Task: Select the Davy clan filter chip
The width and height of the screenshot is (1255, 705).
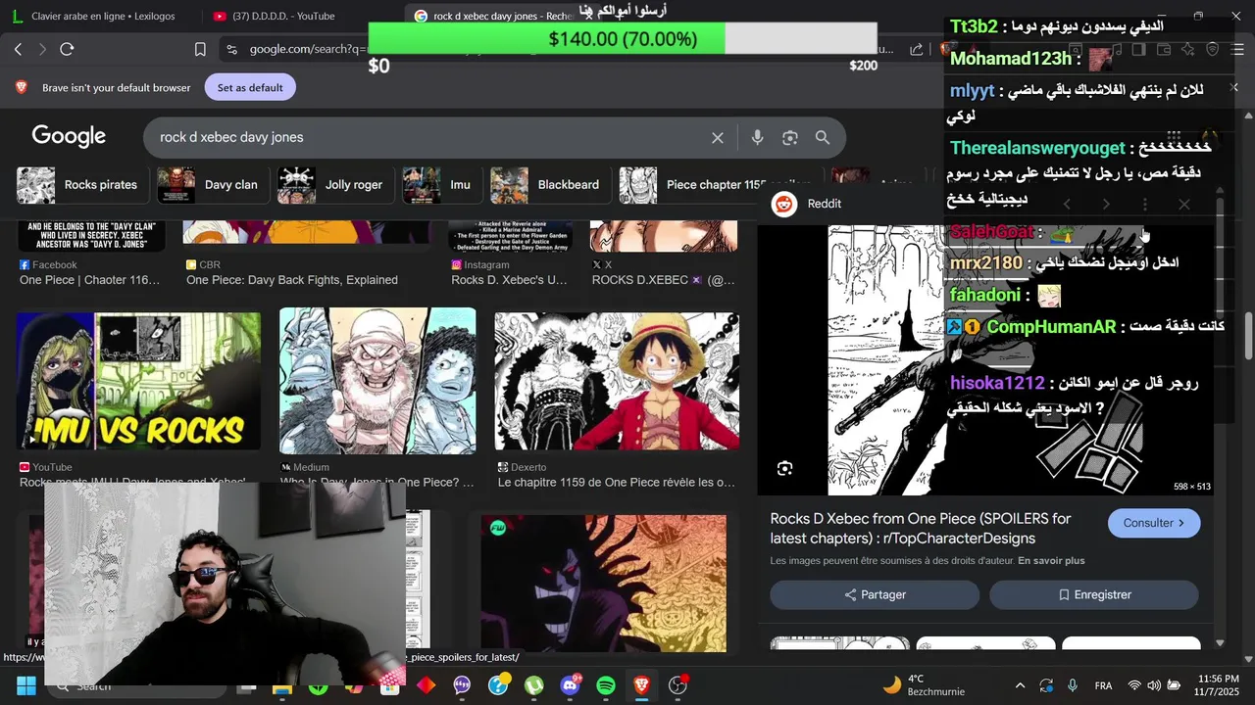Action: (211, 185)
